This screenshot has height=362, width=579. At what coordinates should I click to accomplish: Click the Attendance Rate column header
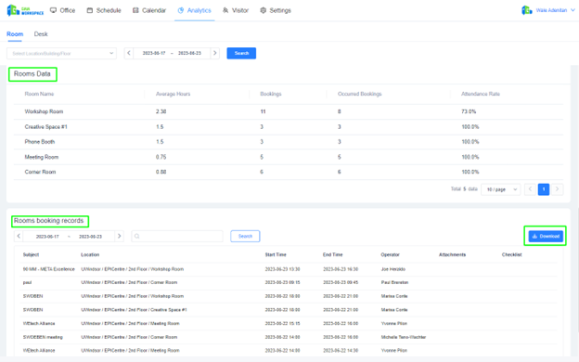coord(481,94)
